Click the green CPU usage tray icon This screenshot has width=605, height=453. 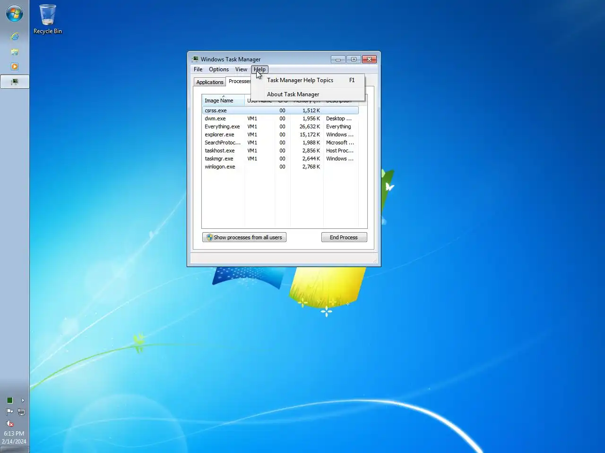(9, 400)
